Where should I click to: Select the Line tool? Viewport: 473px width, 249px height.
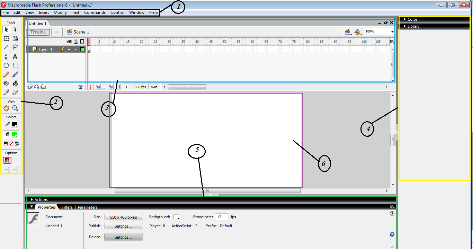click(x=6, y=47)
